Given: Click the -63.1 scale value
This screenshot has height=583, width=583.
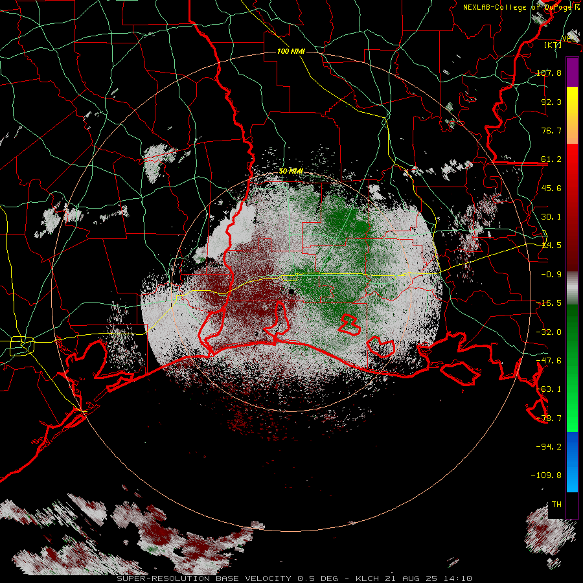Looking at the screenshot, I should click(549, 389).
